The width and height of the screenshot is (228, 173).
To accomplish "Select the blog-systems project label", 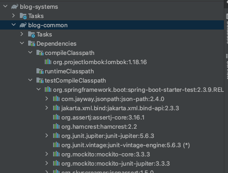I will coord(39,7).
